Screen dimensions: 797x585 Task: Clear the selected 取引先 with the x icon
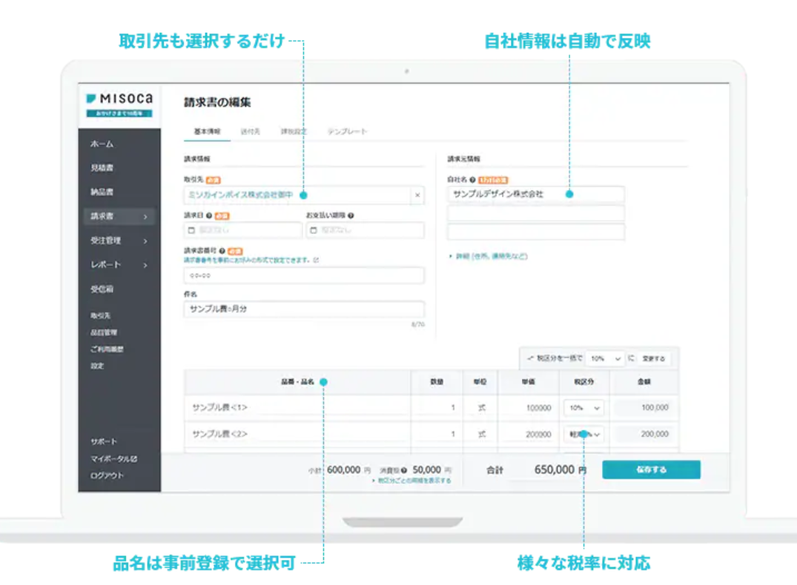click(x=417, y=195)
